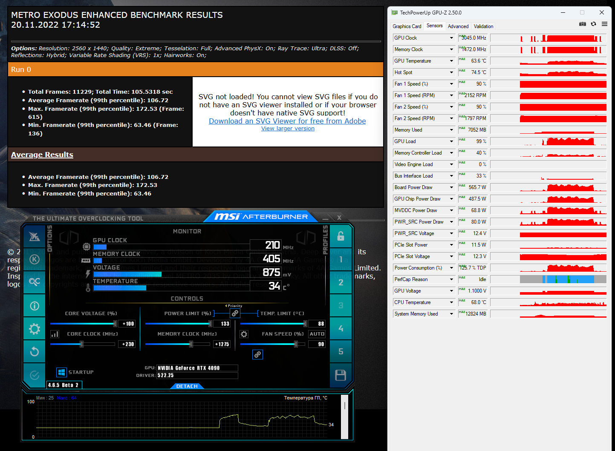The height and width of the screenshot is (451, 615).
Task: Reset Afterburner settings with the circular arrow
Action: pos(35,352)
